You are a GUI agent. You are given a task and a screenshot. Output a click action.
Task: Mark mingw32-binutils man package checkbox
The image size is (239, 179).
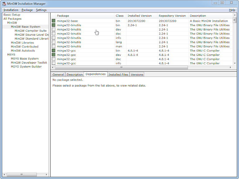(54, 46)
